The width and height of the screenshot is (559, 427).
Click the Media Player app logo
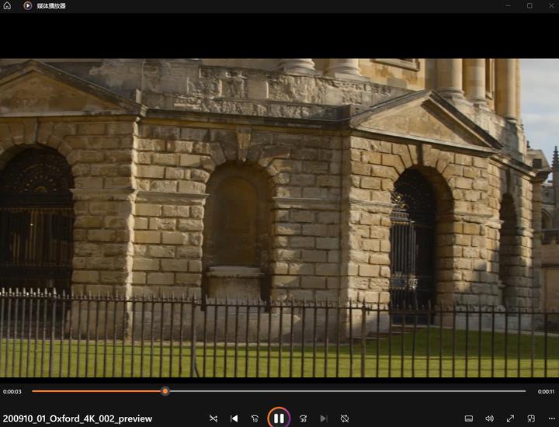tap(27, 5)
